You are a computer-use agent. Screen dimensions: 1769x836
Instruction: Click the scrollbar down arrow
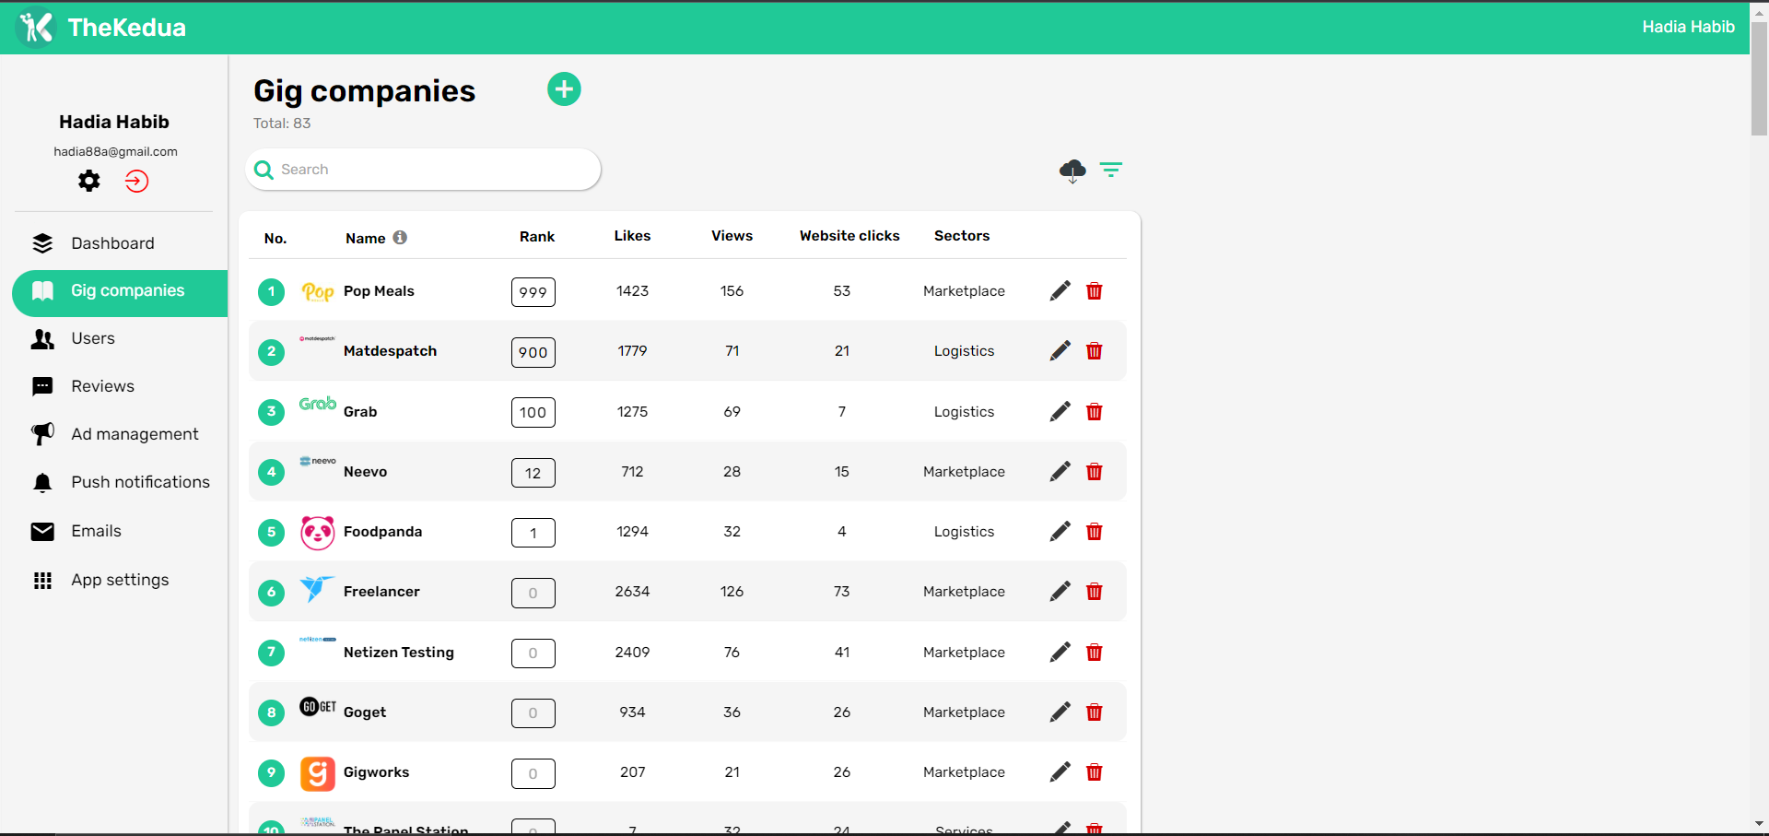(1759, 823)
